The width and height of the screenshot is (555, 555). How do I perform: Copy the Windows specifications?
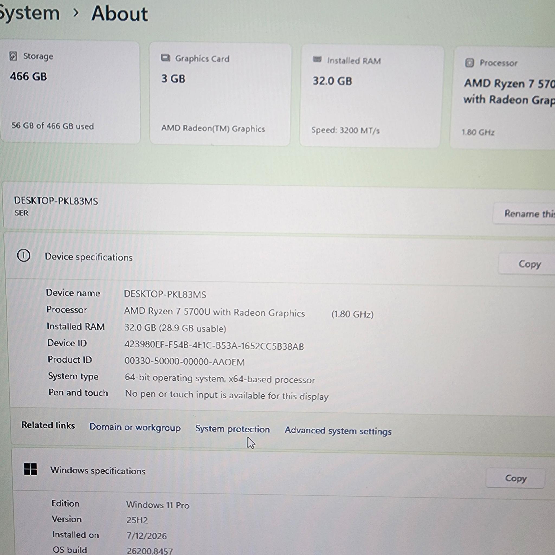pos(516,478)
